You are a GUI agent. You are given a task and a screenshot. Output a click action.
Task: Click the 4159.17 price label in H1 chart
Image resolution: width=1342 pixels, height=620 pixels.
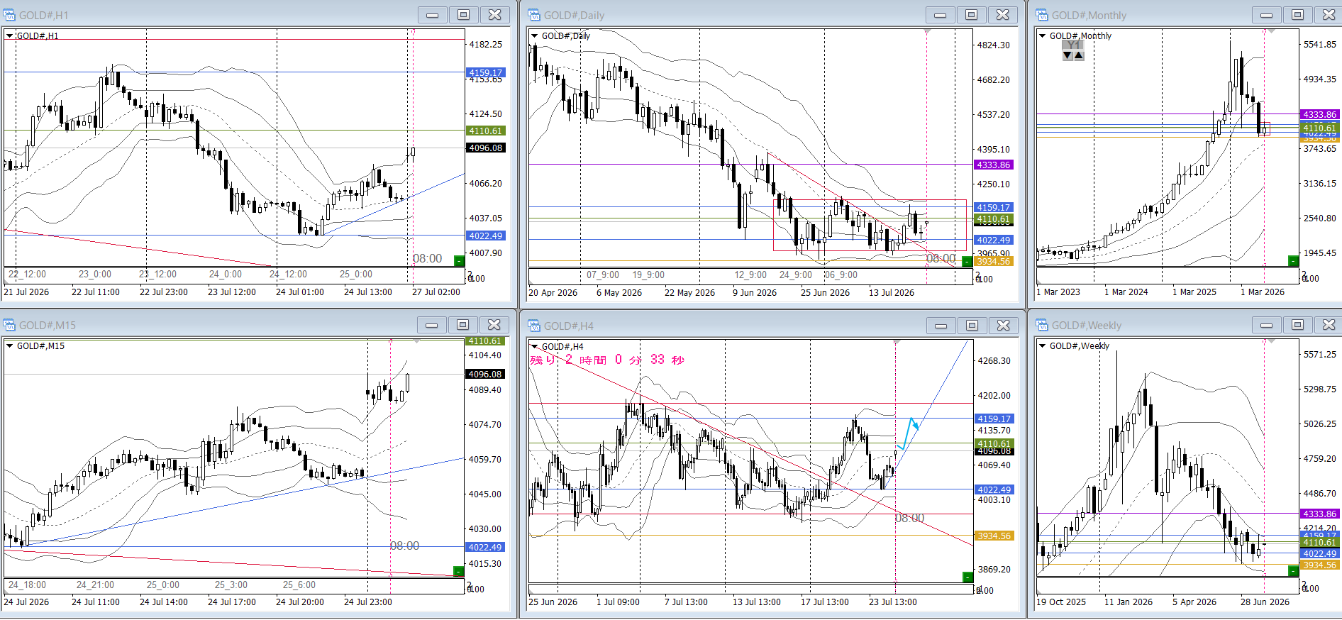pyautogui.click(x=485, y=72)
